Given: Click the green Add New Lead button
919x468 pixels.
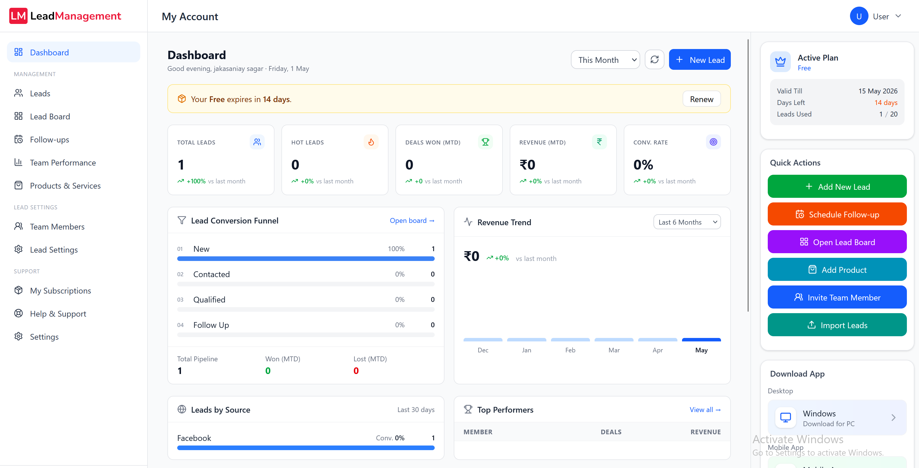Looking at the screenshot, I should click(x=837, y=186).
